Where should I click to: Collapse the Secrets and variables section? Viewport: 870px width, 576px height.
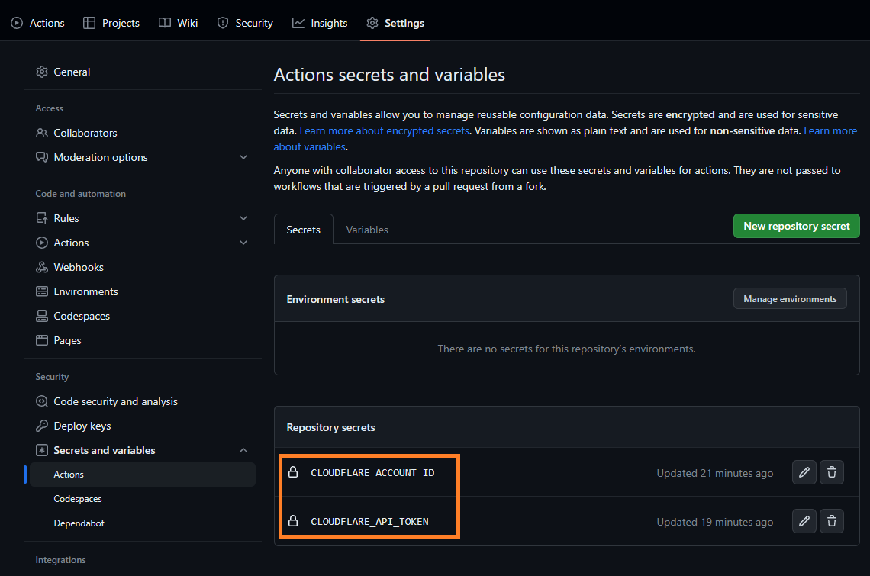coord(243,450)
